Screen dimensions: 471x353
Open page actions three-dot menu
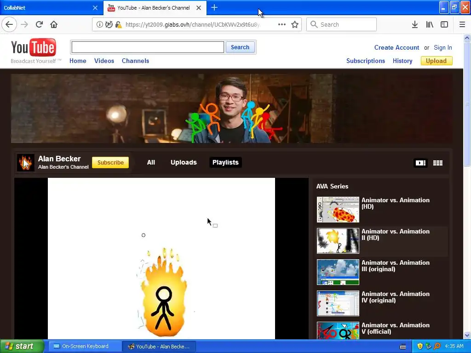[282, 24]
